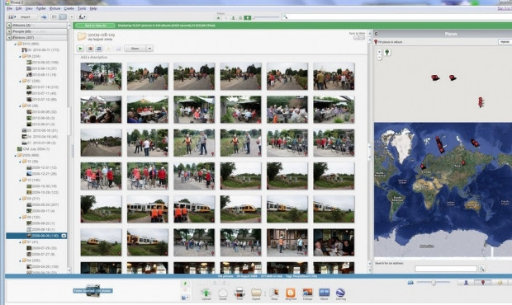
Task: Collapse the 2010 month 08 folder node
Action: tap(20, 56)
